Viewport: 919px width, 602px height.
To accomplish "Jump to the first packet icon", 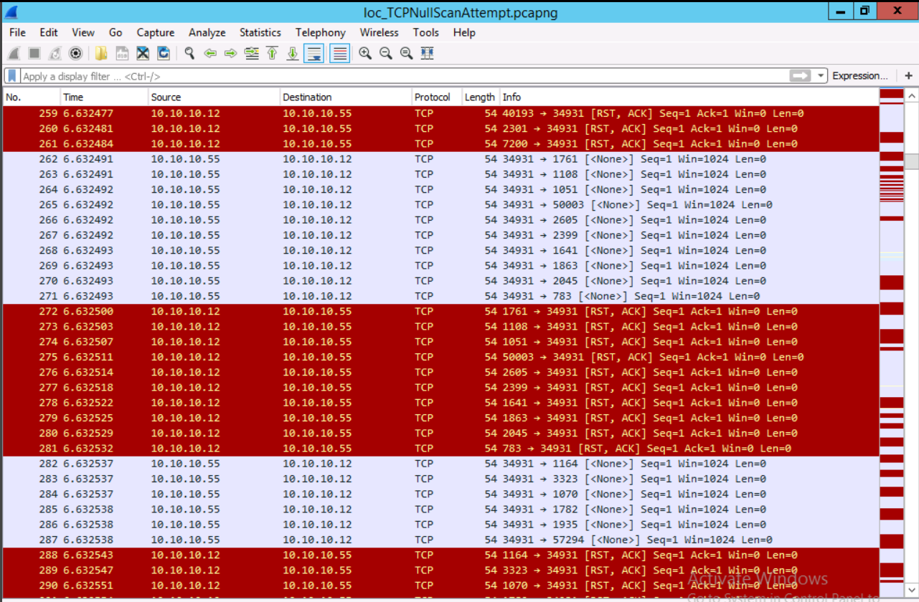I will coord(272,53).
